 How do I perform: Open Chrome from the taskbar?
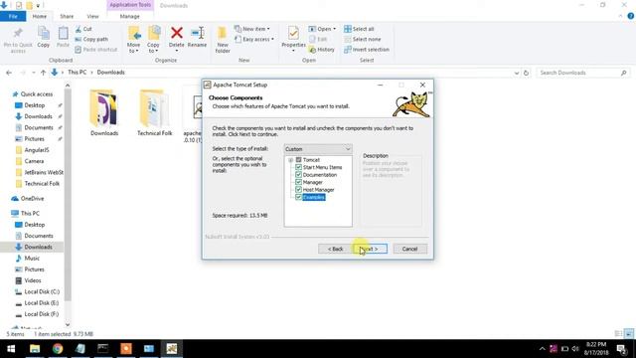coord(58,349)
